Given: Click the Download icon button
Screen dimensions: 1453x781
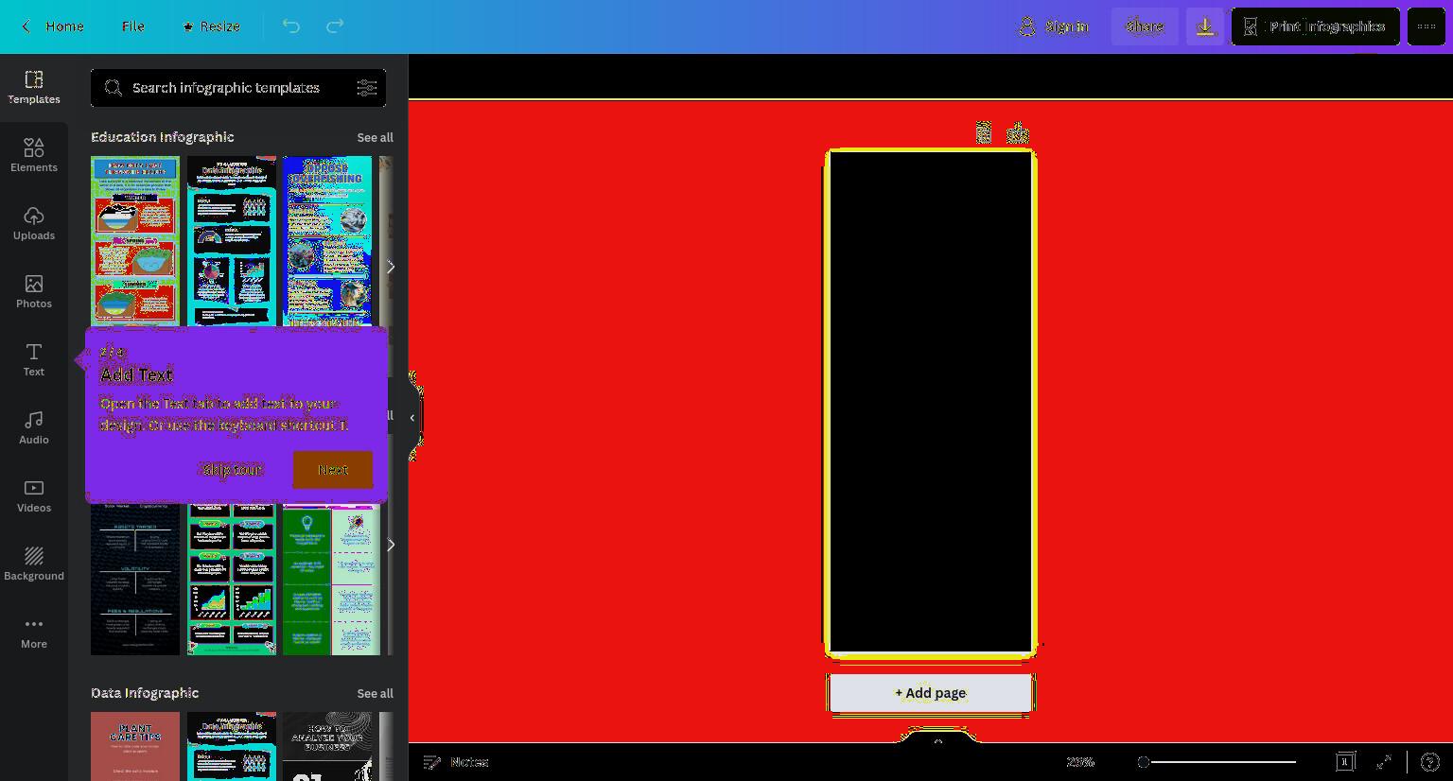Looking at the screenshot, I should coord(1205,26).
